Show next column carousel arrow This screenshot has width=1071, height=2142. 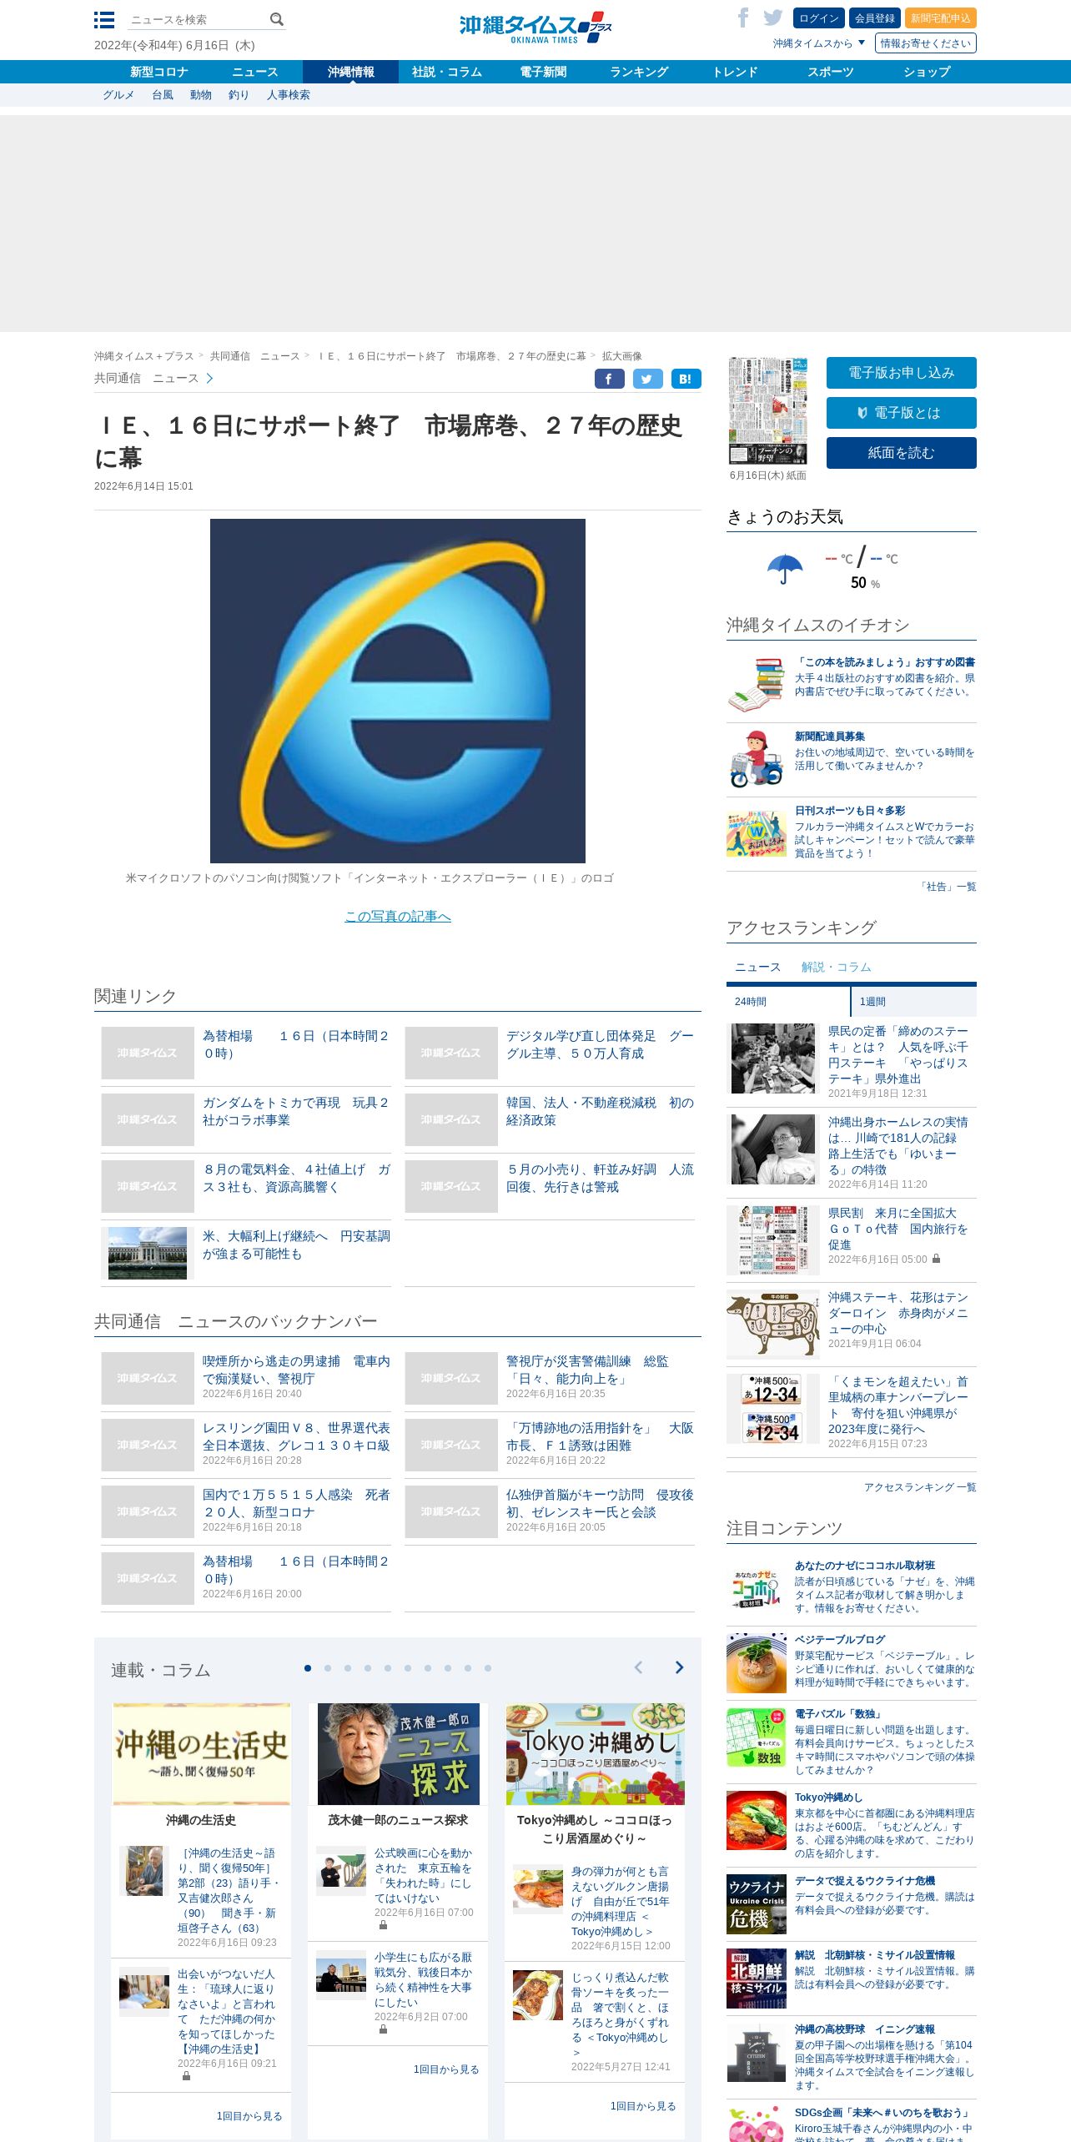point(679,1667)
